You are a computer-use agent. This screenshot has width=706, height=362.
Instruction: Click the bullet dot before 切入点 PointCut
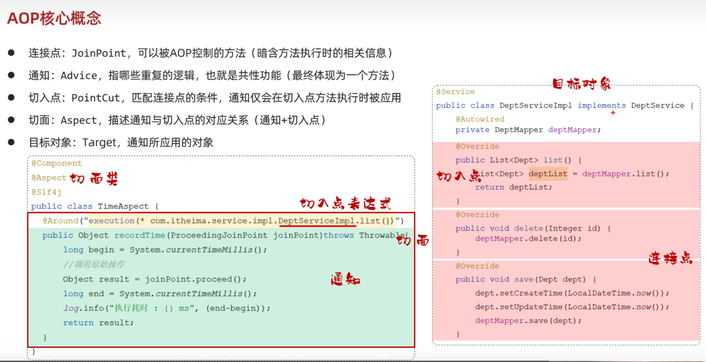point(11,98)
